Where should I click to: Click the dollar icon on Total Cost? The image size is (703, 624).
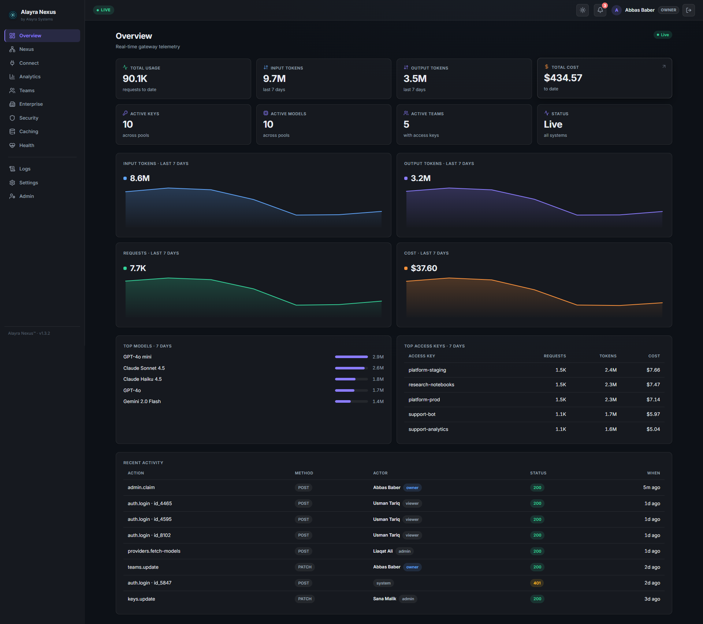[x=546, y=67]
